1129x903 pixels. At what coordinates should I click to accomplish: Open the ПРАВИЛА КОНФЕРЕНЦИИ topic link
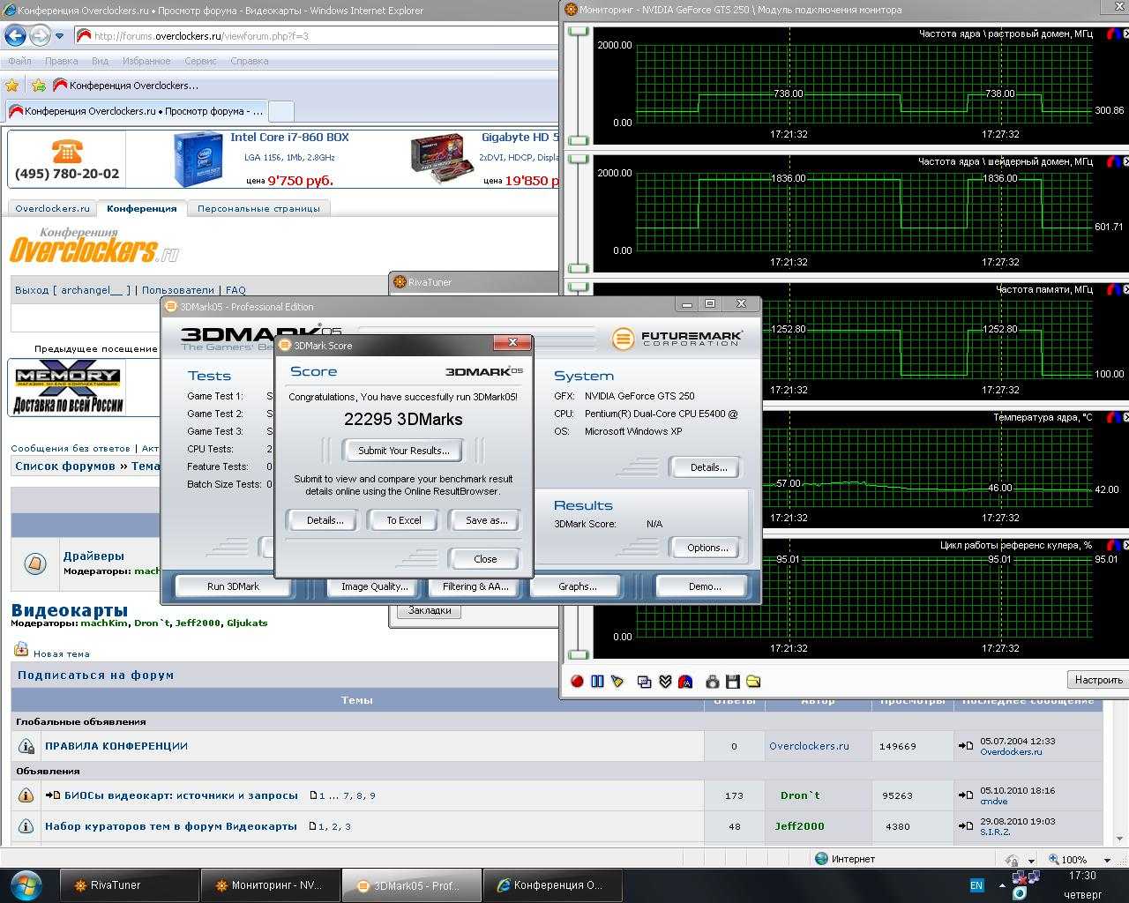click(x=116, y=746)
